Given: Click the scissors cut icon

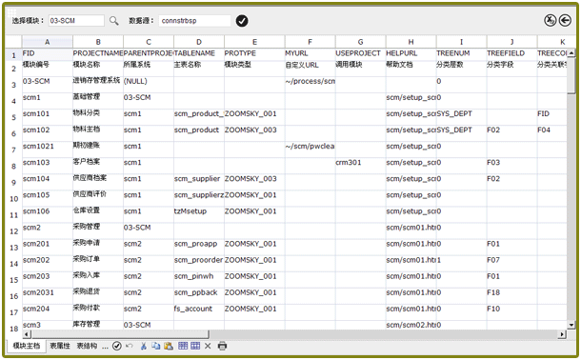Looking at the screenshot, I should [144, 346].
